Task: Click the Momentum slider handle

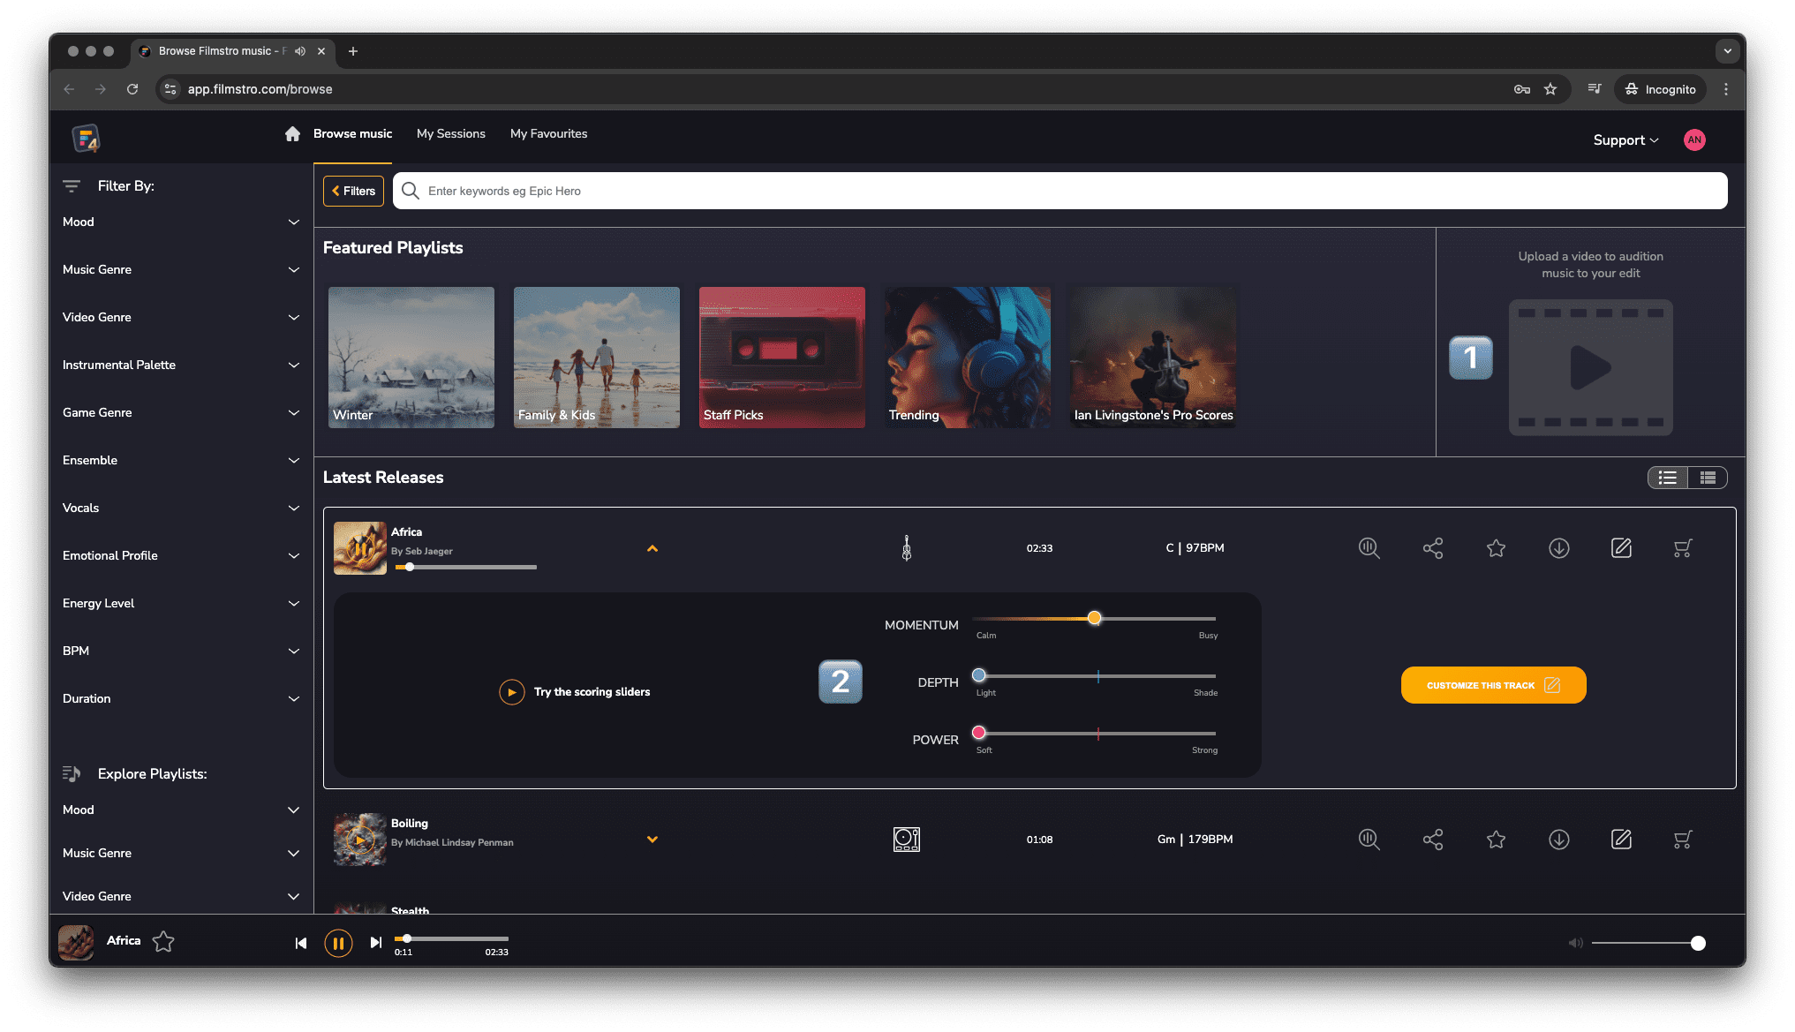Action: coord(1094,618)
